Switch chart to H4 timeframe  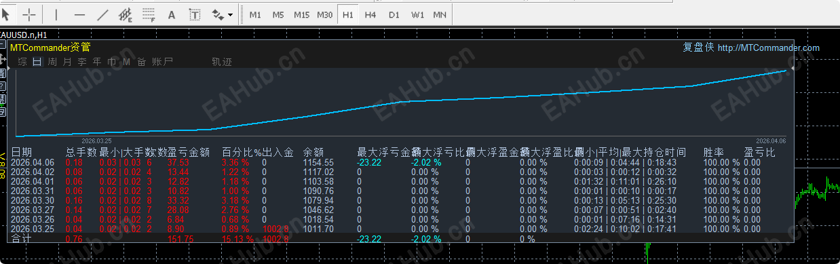370,14
